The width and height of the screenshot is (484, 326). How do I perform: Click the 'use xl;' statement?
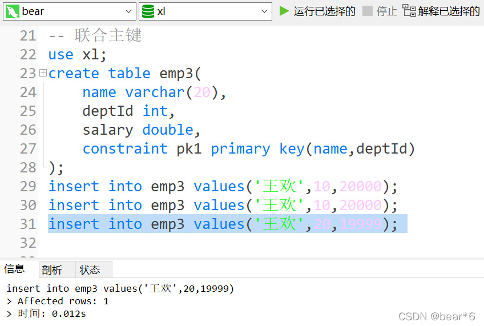pos(78,55)
